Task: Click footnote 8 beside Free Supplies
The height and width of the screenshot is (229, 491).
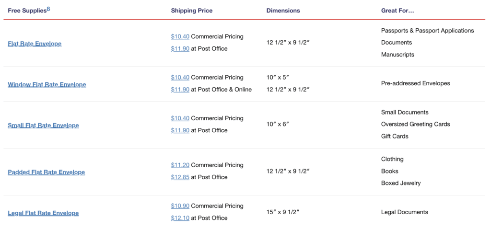Action: (x=48, y=8)
